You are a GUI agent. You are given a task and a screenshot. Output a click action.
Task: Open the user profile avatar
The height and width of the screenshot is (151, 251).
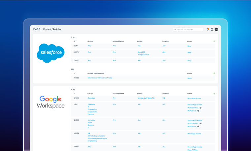pyautogui.click(x=216, y=29)
